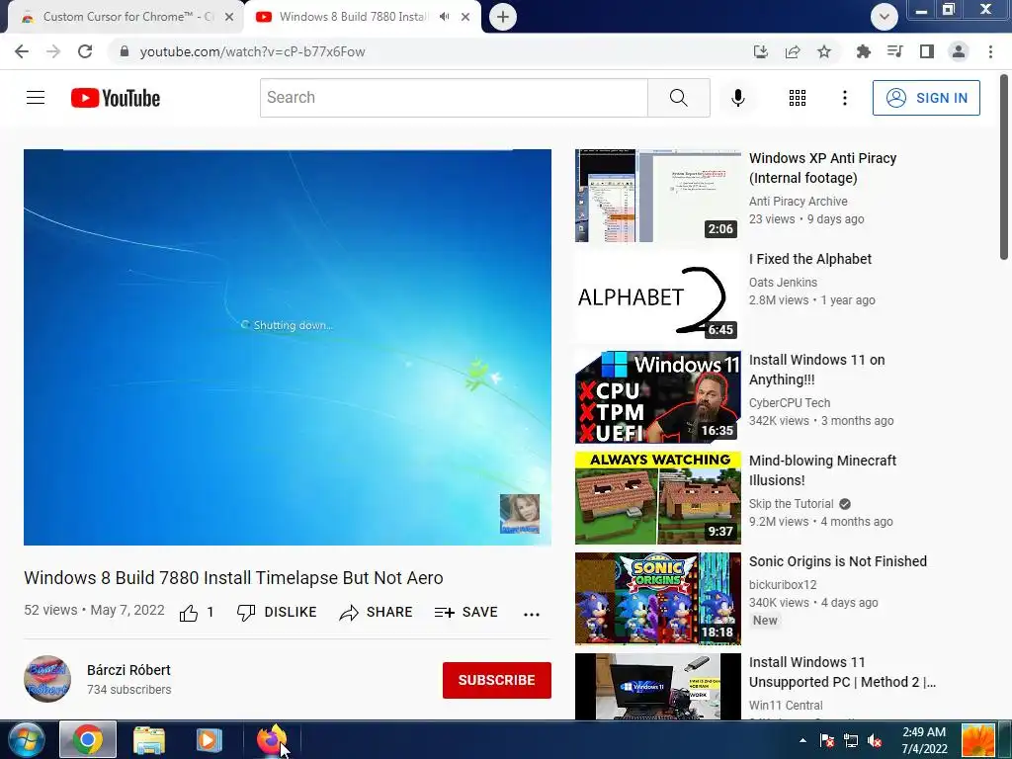Open Chrome tab search dropdown arrow

point(885,17)
